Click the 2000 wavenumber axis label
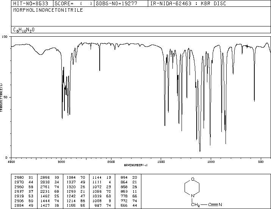The image size is (271, 209). pyautogui.click(x=111, y=162)
